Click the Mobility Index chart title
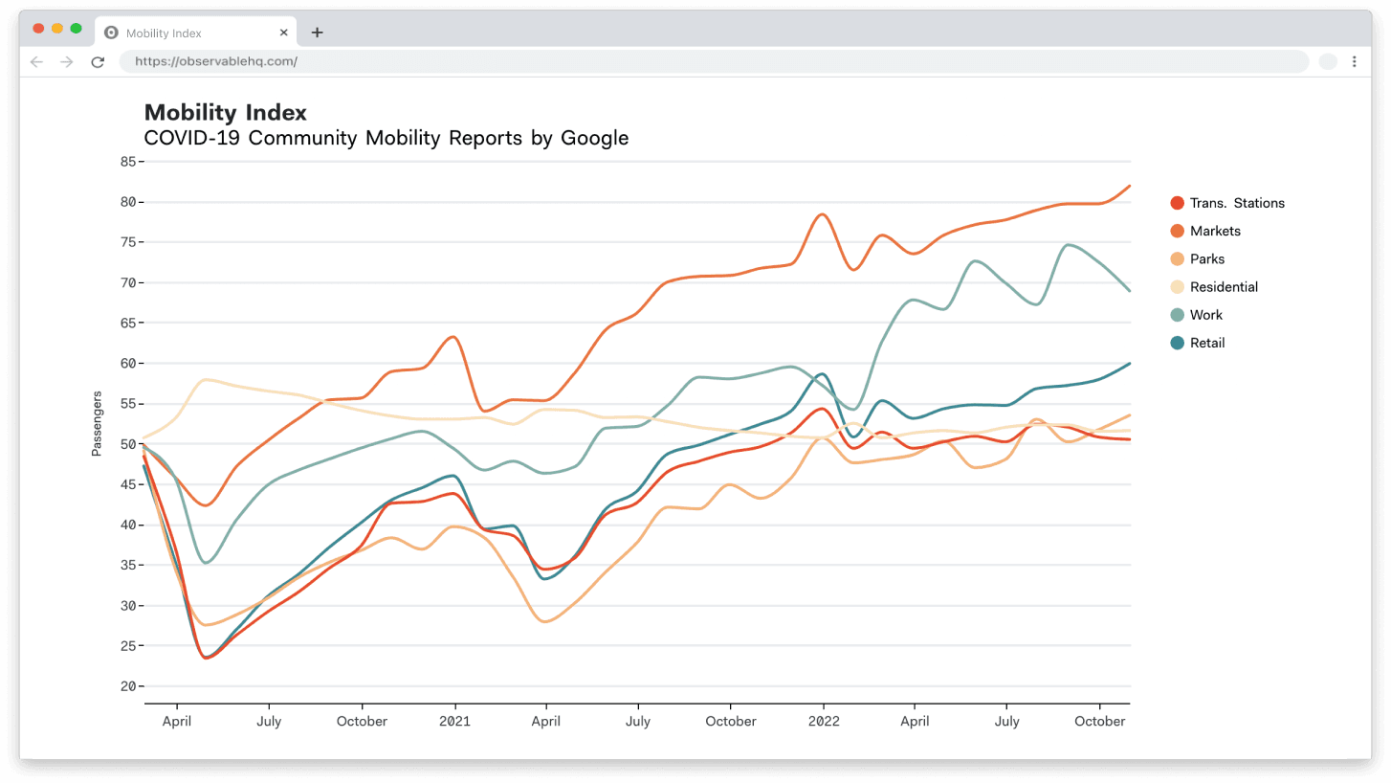This screenshot has width=1391, height=783. (x=226, y=113)
